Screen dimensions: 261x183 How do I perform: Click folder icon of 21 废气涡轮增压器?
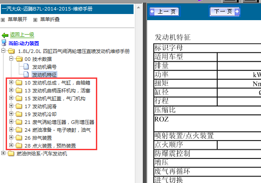click(19, 122)
